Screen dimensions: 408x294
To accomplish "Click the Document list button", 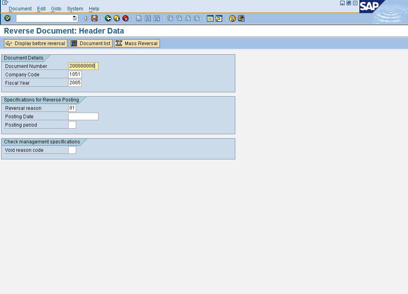I will coord(91,43).
